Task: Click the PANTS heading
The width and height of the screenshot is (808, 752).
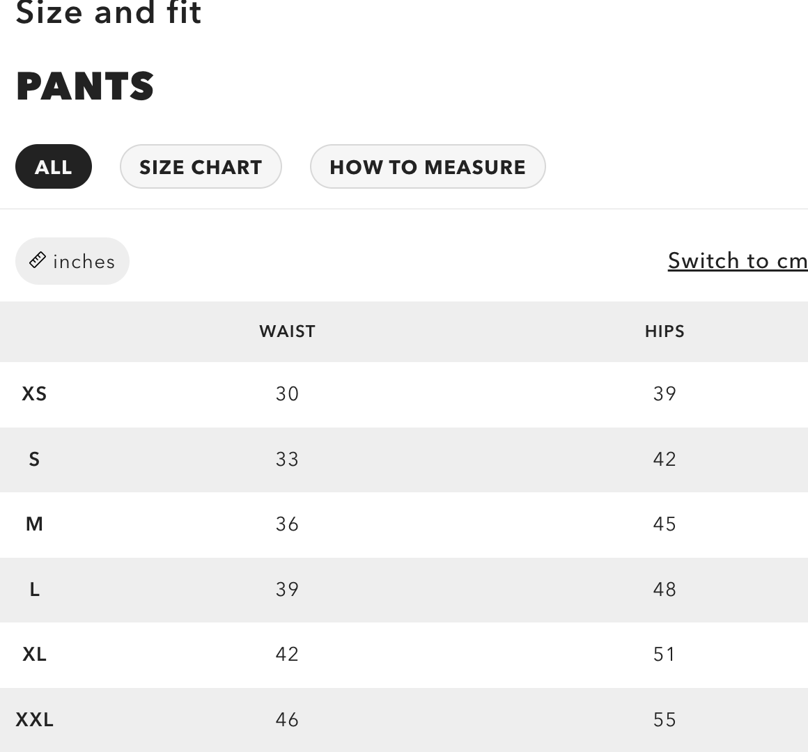Action: click(85, 85)
